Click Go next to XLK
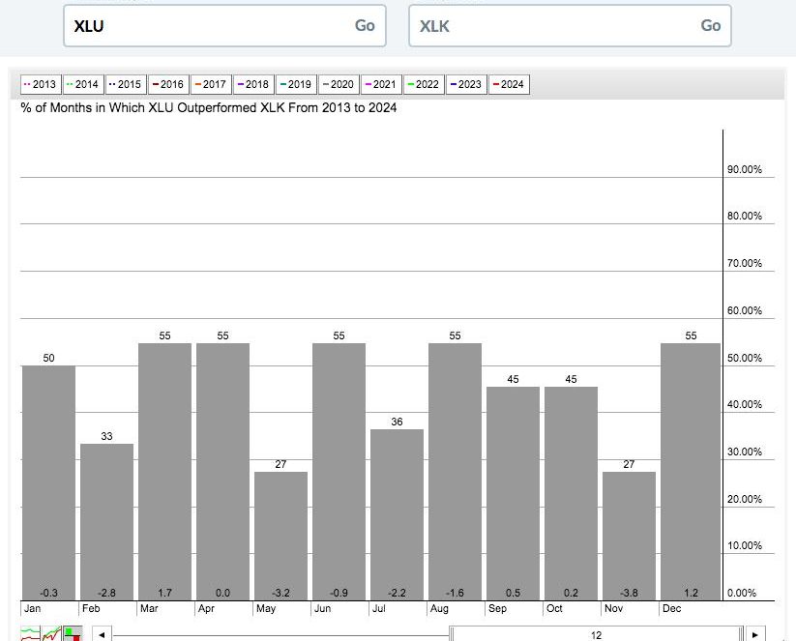Viewport: 796px width, 641px height. (711, 25)
